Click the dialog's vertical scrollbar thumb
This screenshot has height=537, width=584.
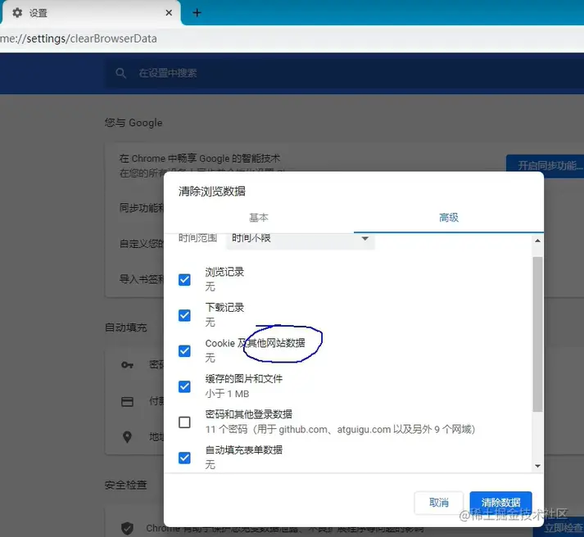pos(537,334)
